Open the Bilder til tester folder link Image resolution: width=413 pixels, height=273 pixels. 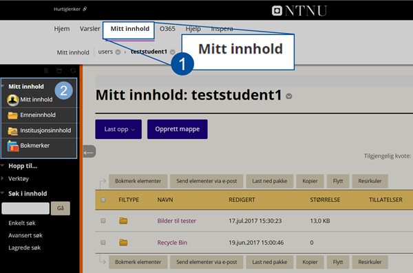(x=177, y=221)
